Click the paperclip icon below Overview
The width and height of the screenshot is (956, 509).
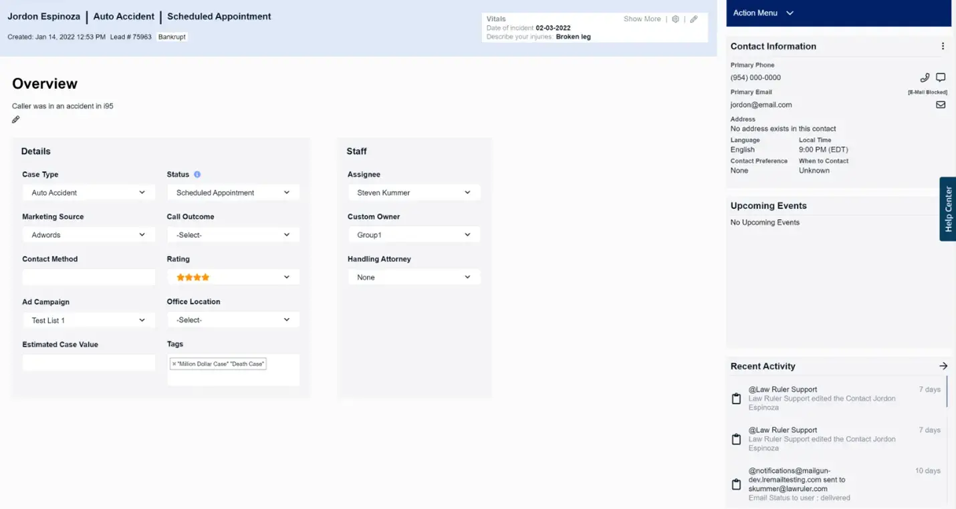(x=15, y=119)
